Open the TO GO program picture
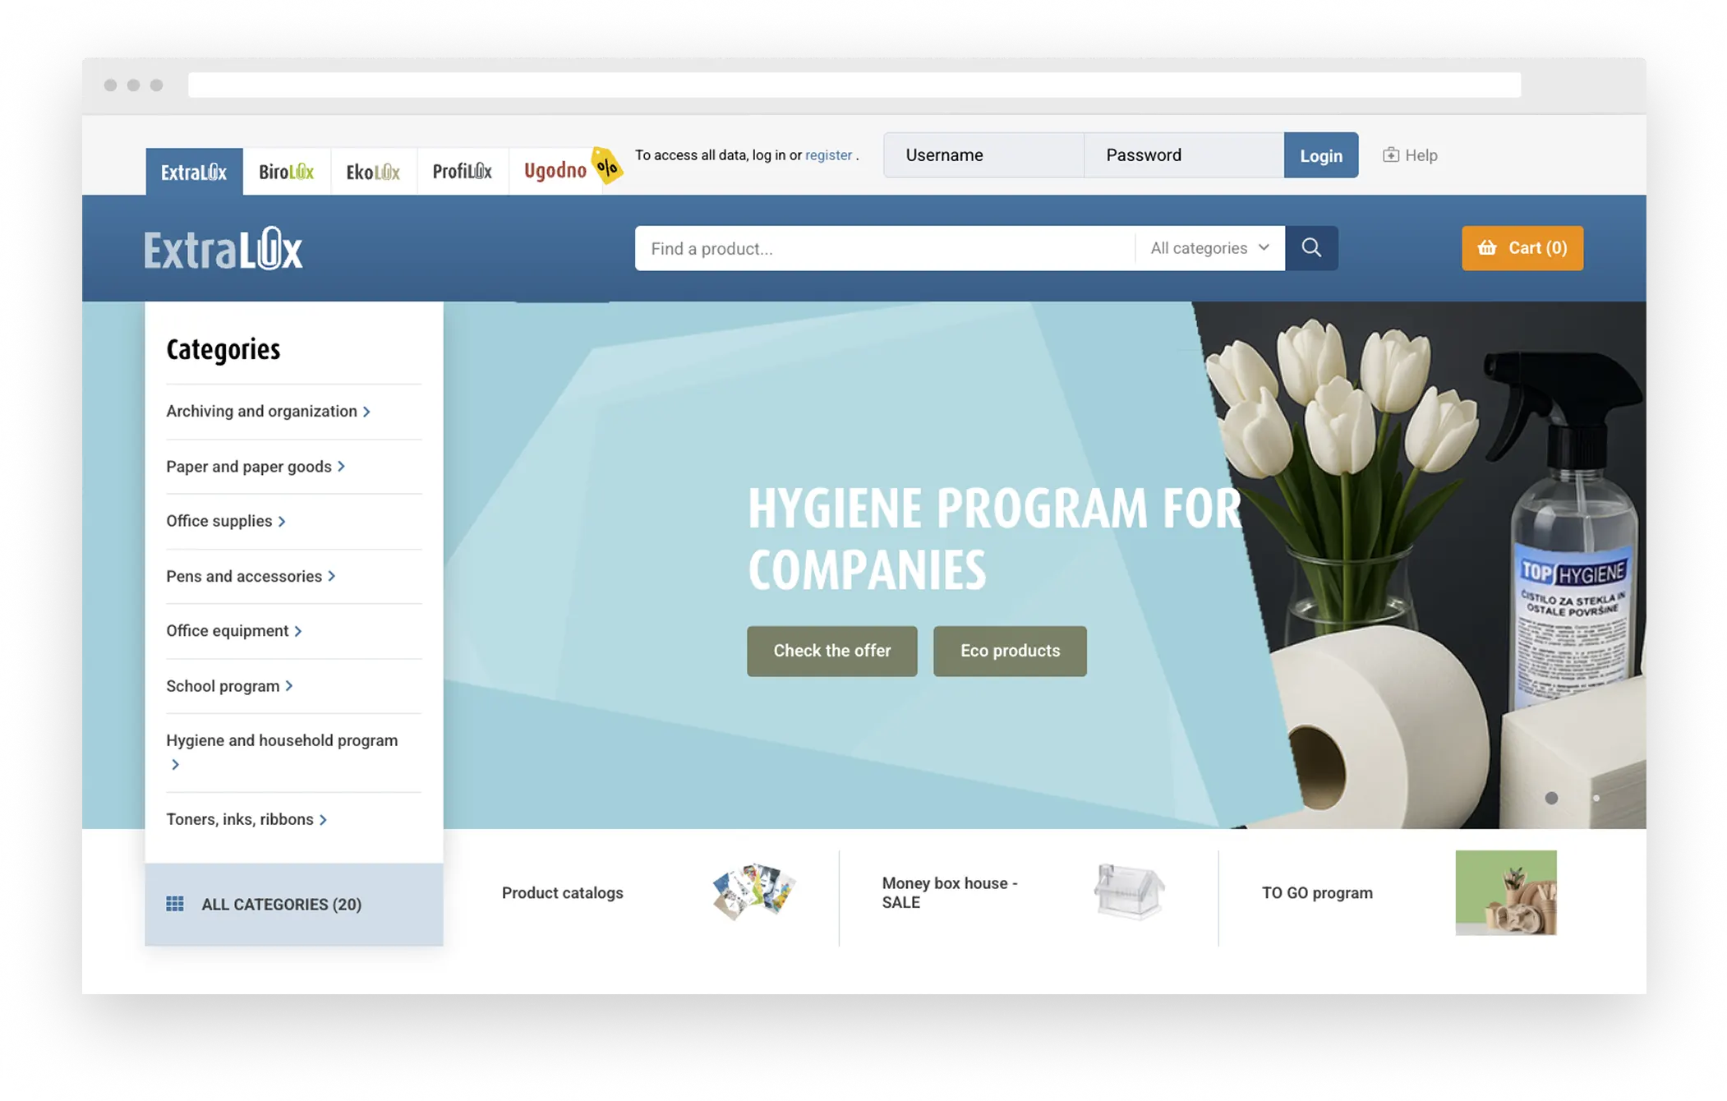This screenshot has width=1727, height=1101. pyautogui.click(x=1505, y=892)
